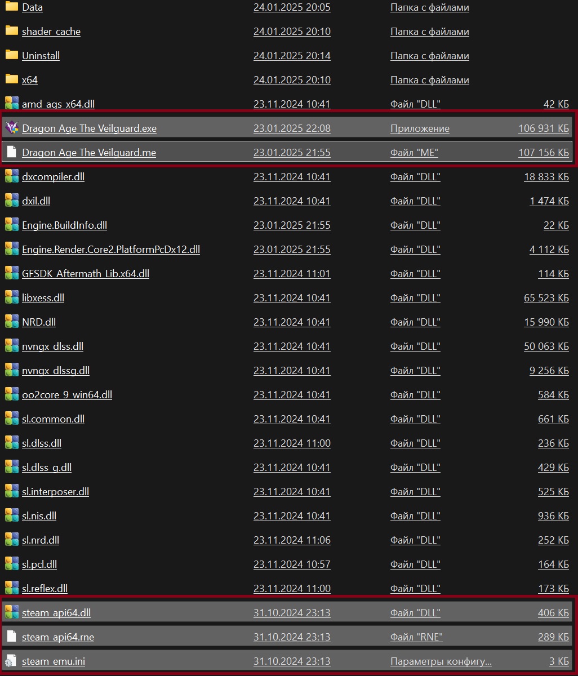Click the oo2core_9_win64.dll file name
578x676 pixels.
(x=66, y=395)
